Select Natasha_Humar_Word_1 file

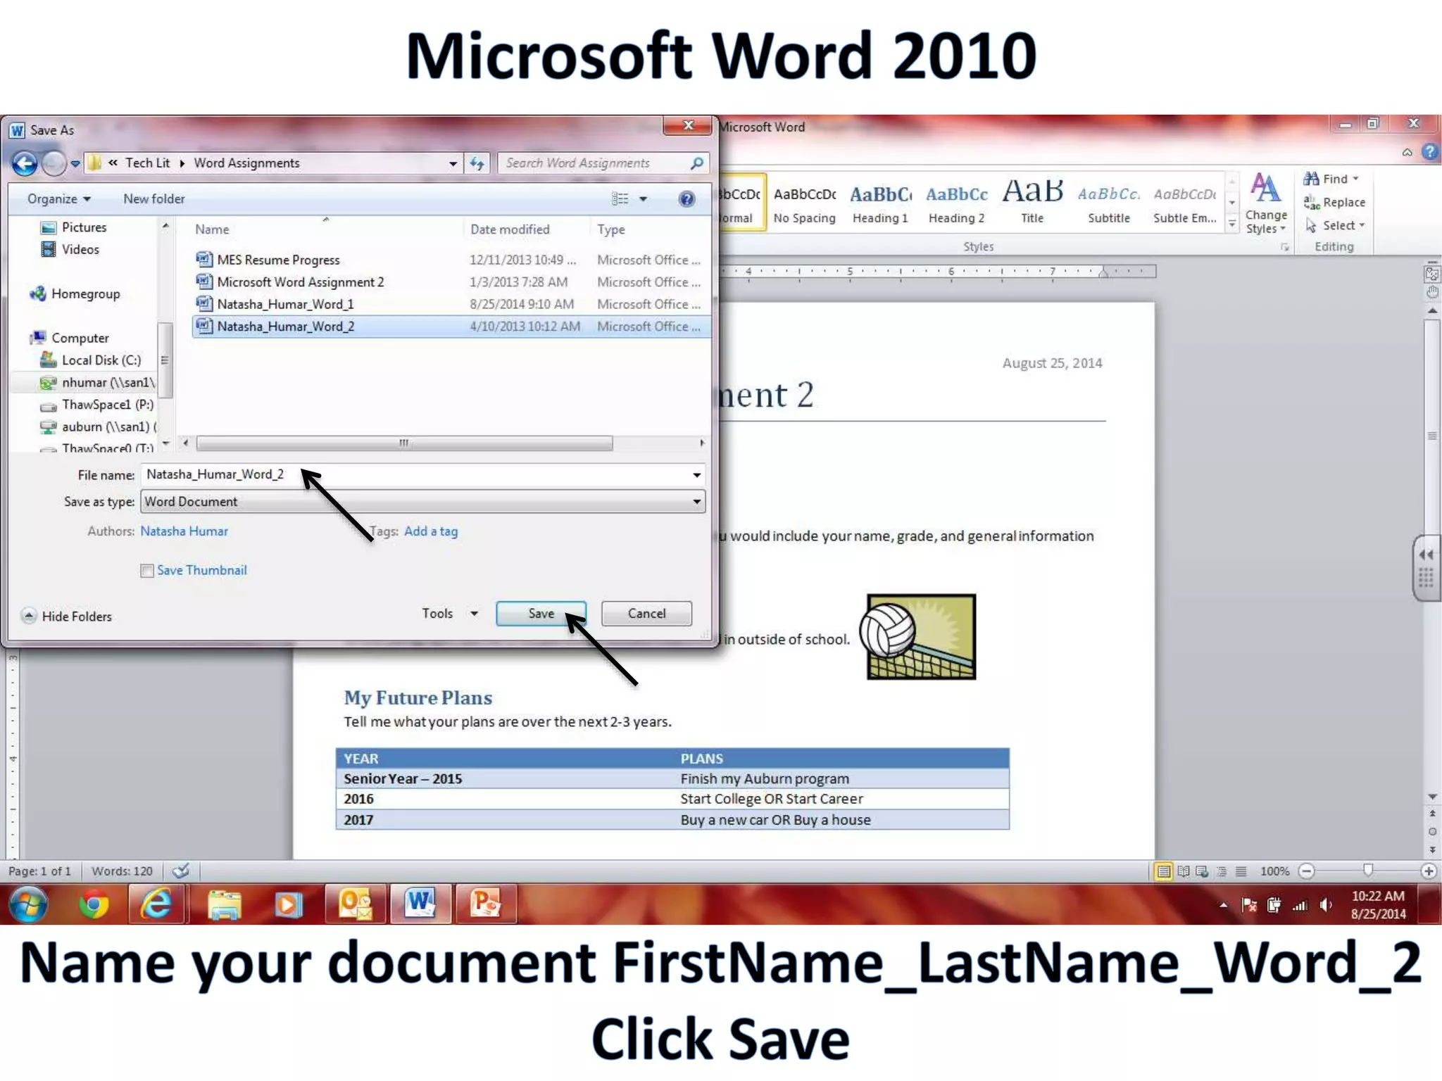[451, 304]
